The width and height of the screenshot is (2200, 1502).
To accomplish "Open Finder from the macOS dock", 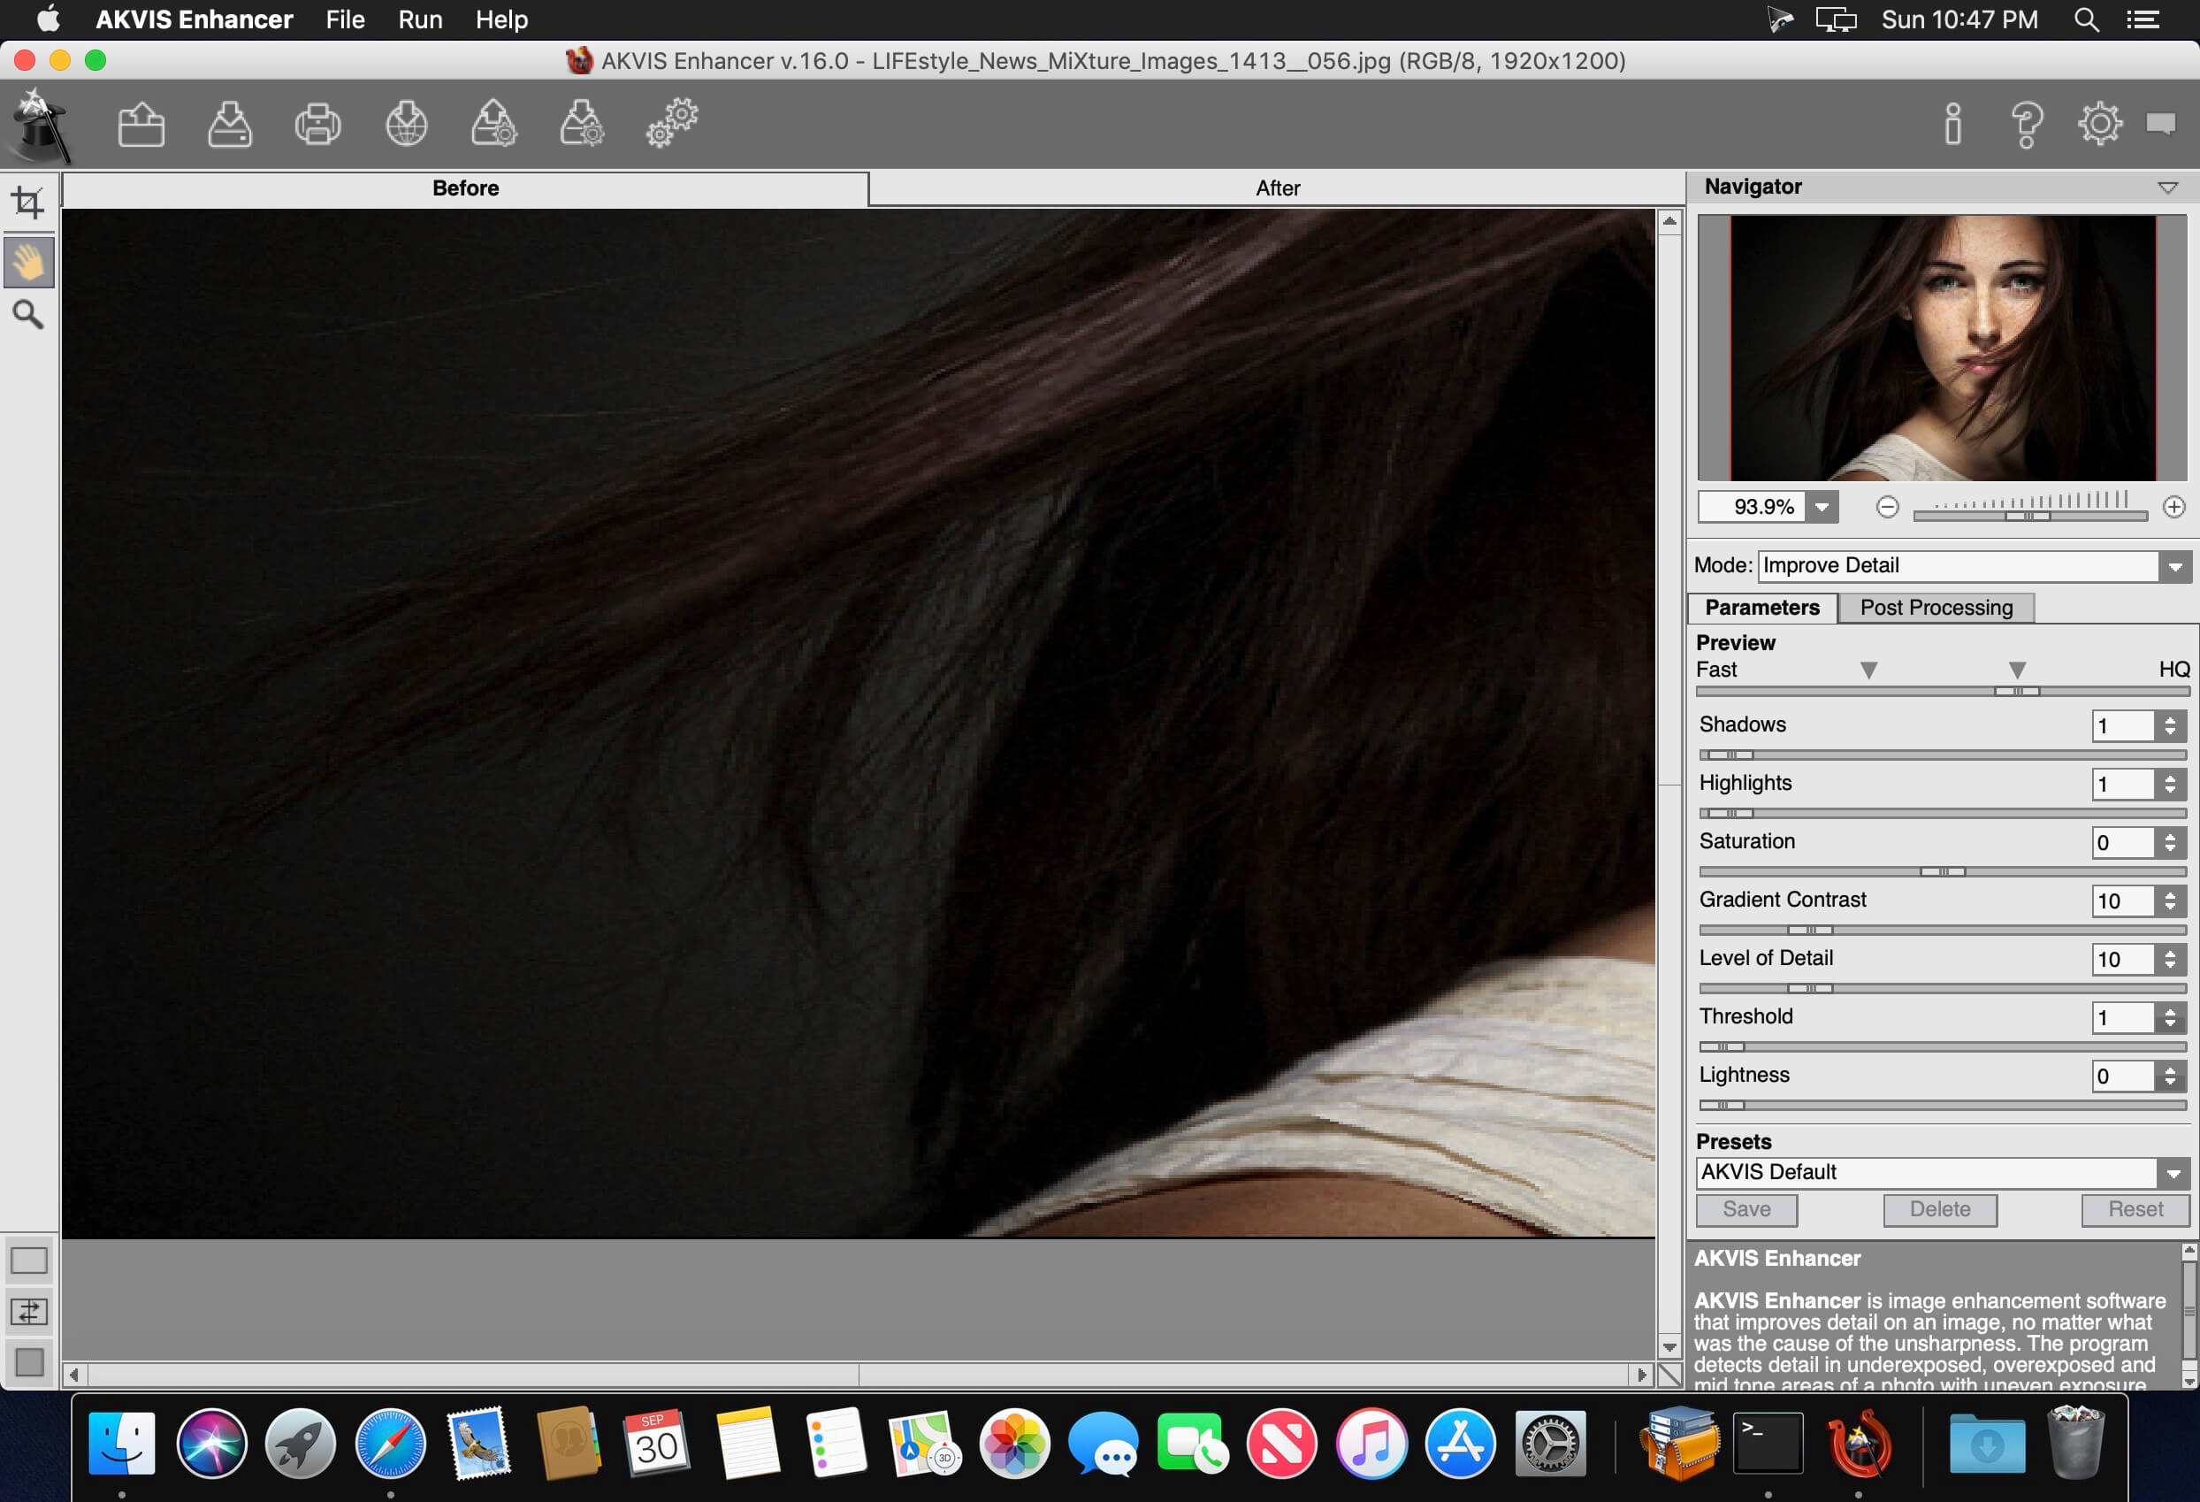I will tap(127, 1442).
